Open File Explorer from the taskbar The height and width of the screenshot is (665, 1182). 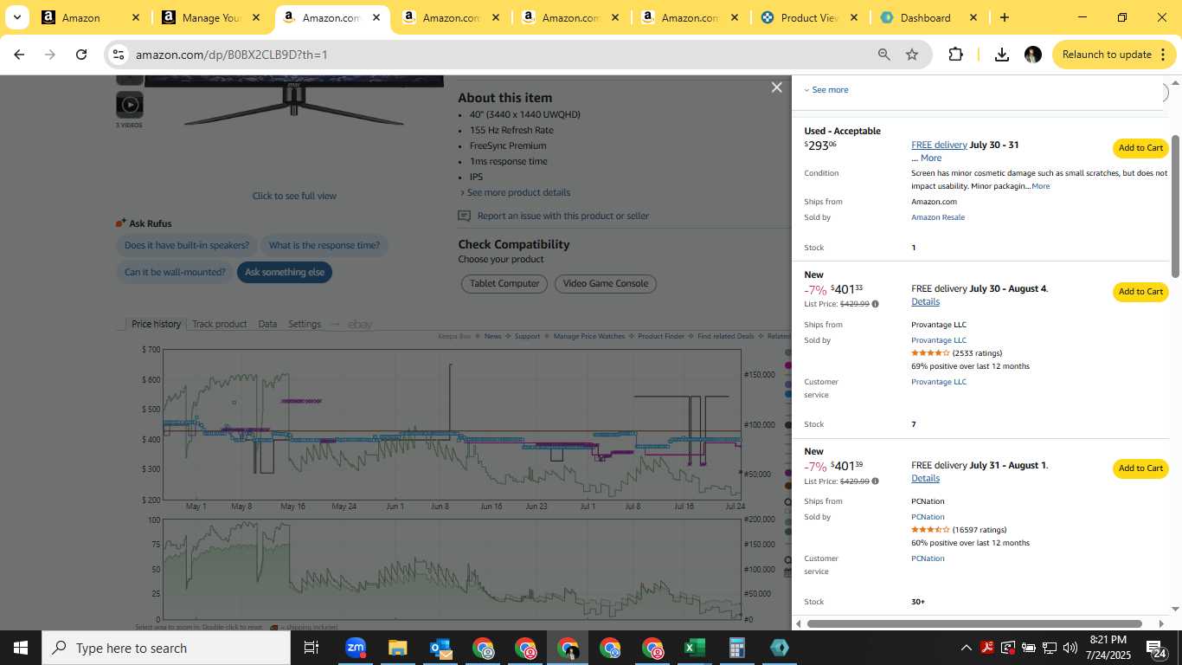[397, 648]
